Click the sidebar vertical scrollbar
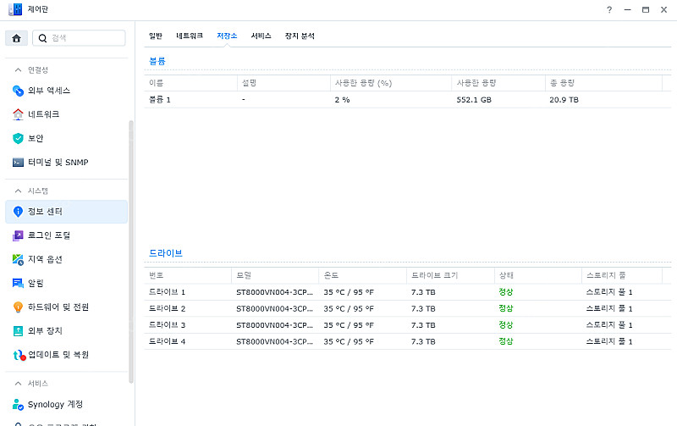The height and width of the screenshot is (426, 677). [x=131, y=252]
